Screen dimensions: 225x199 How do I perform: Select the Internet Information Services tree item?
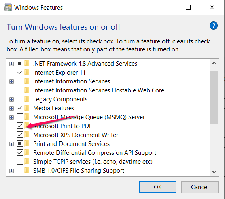coord(72,81)
